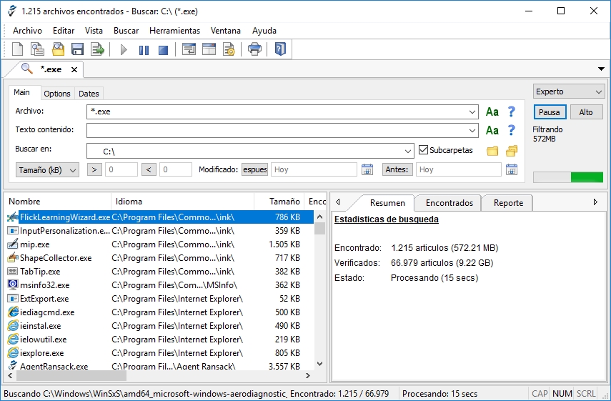Open the Buscar menu
611x401 pixels.
[x=126, y=31]
